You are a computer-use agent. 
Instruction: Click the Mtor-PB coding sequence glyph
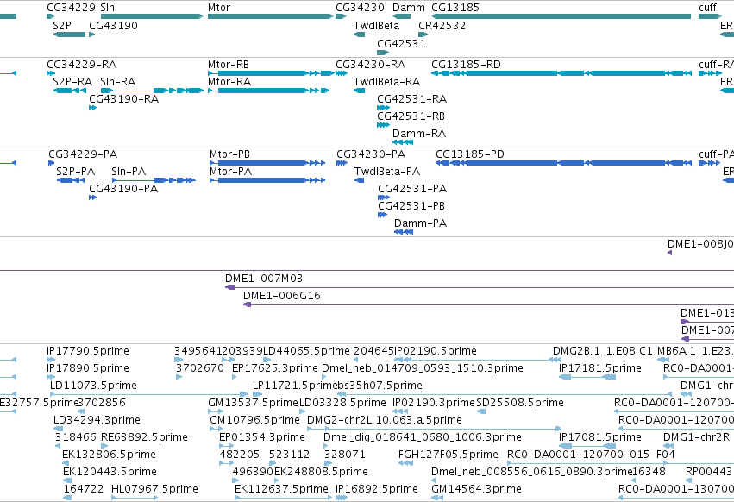coord(267,163)
